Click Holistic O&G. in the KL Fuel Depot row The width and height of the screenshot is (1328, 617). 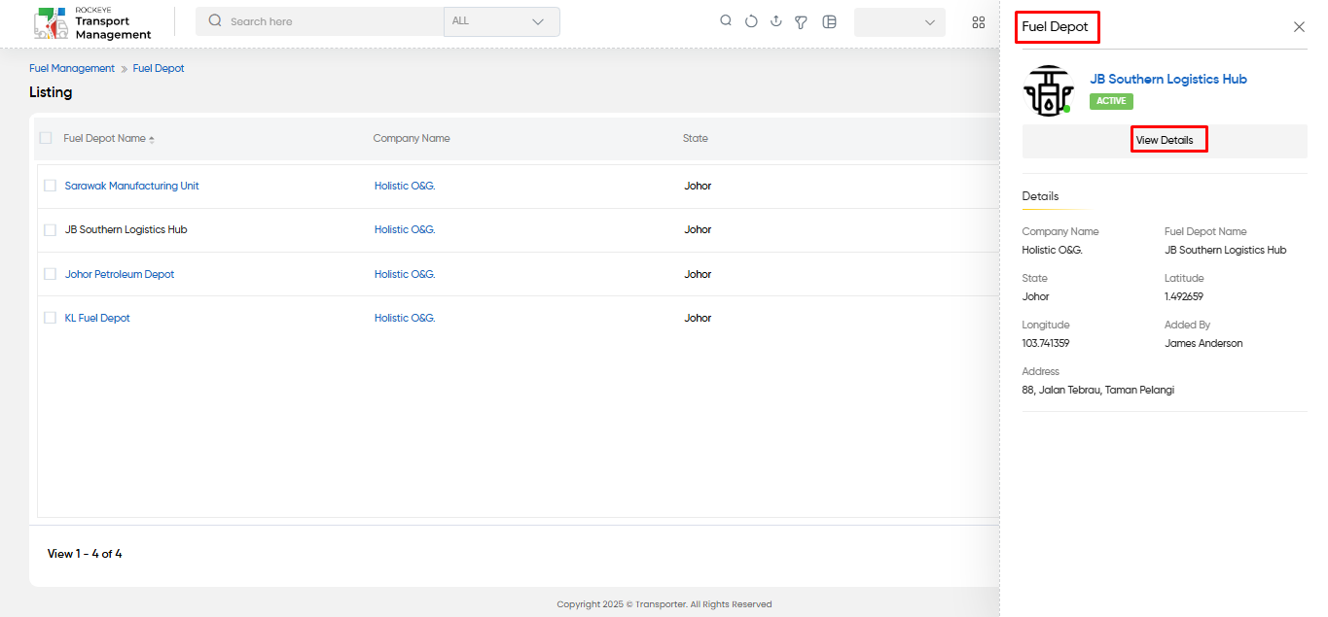[x=405, y=318]
